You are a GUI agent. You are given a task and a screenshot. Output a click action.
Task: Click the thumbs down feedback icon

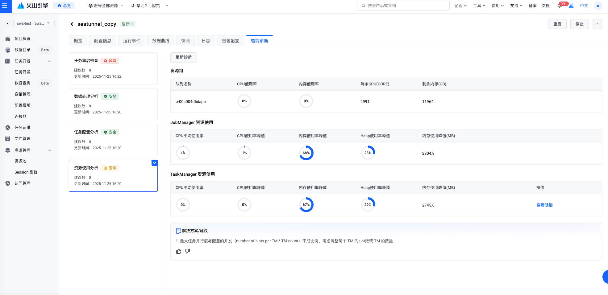(x=187, y=251)
